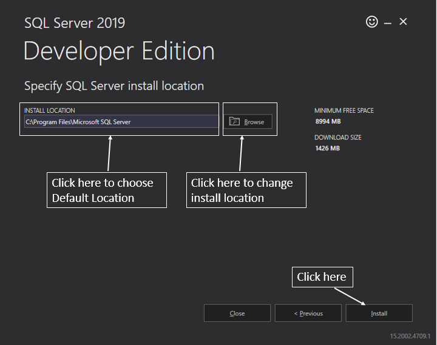437x345 pixels.
Task: Click the 1426 MB download size value
Action: 328,148
